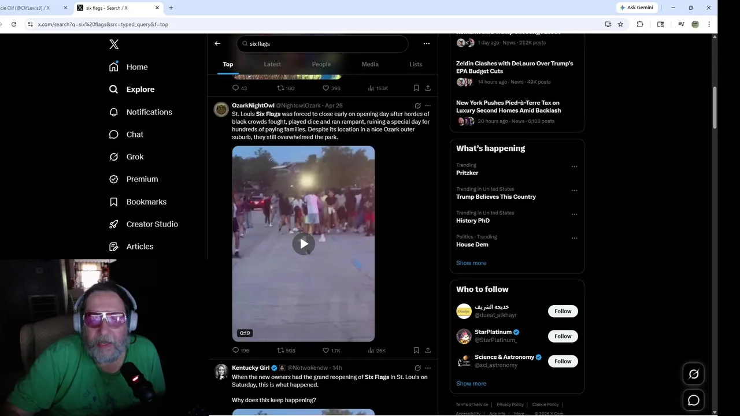This screenshot has height=416, width=740.
Task: Click Grok icon on OzarkNightOwl post
Action: click(x=417, y=106)
